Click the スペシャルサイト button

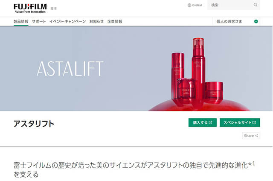(240, 122)
